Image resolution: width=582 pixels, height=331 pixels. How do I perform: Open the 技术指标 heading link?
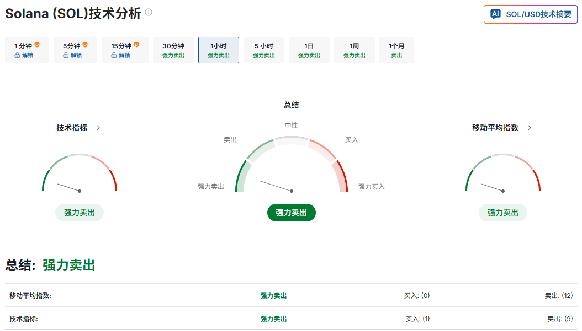tap(72, 128)
